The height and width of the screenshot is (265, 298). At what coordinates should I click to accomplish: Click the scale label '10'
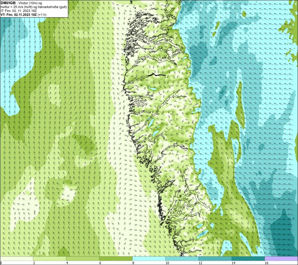[167, 263]
